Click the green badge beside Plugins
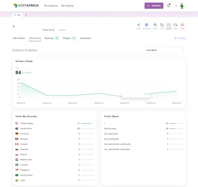198x187 pixels. (74, 38)
